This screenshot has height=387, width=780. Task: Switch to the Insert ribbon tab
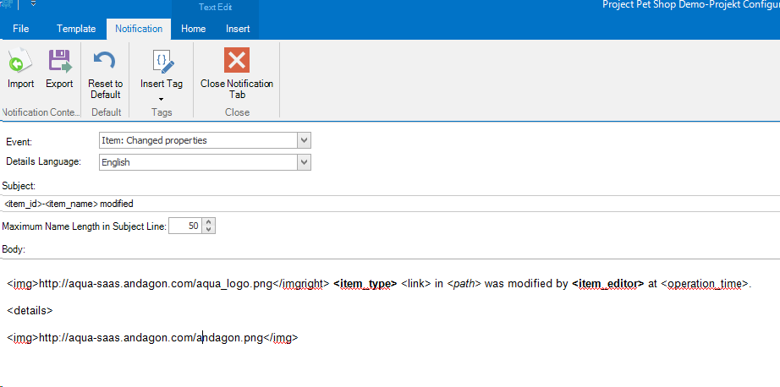click(x=238, y=29)
